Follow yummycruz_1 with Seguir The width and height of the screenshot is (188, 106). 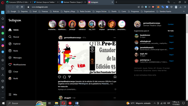[171, 61]
